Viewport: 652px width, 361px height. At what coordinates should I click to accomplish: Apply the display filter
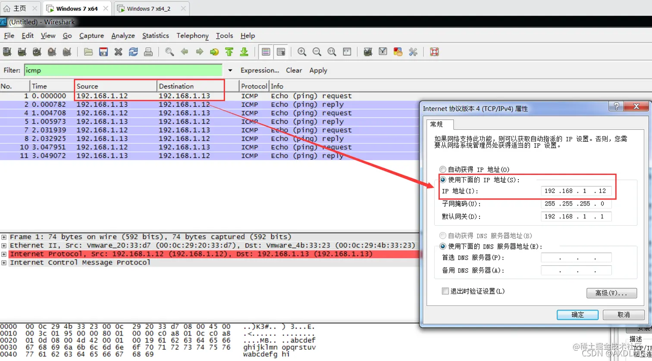coord(318,70)
